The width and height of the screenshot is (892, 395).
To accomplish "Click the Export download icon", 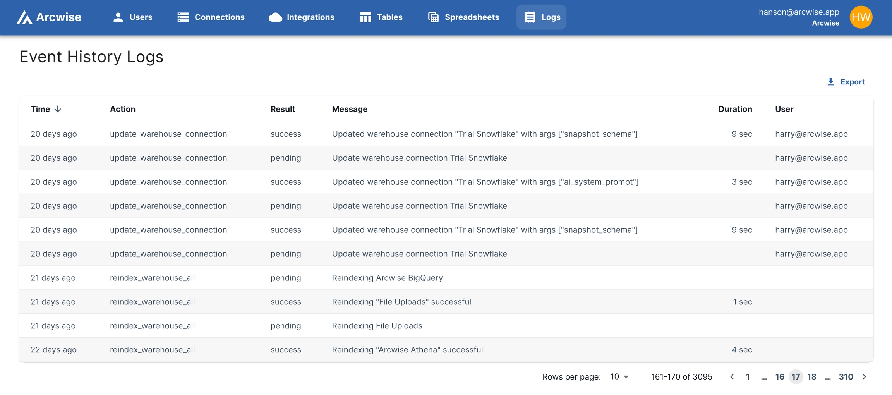I will (x=831, y=82).
